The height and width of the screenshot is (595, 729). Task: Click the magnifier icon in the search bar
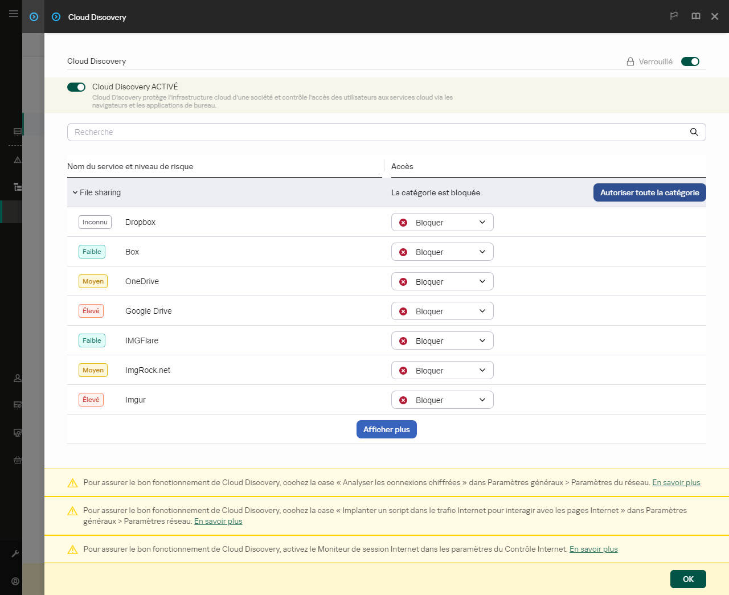pos(694,132)
